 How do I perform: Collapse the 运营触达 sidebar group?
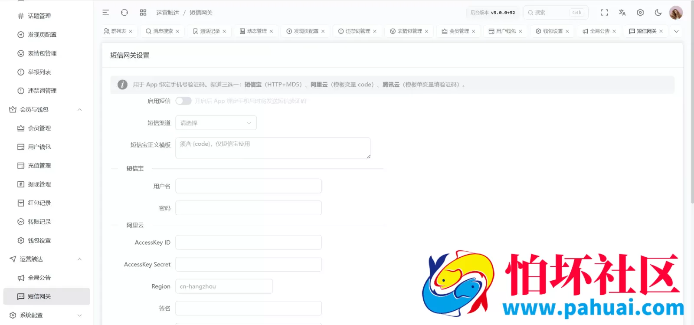(47, 259)
